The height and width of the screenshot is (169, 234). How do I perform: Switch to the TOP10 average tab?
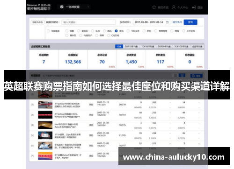click(x=131, y=46)
